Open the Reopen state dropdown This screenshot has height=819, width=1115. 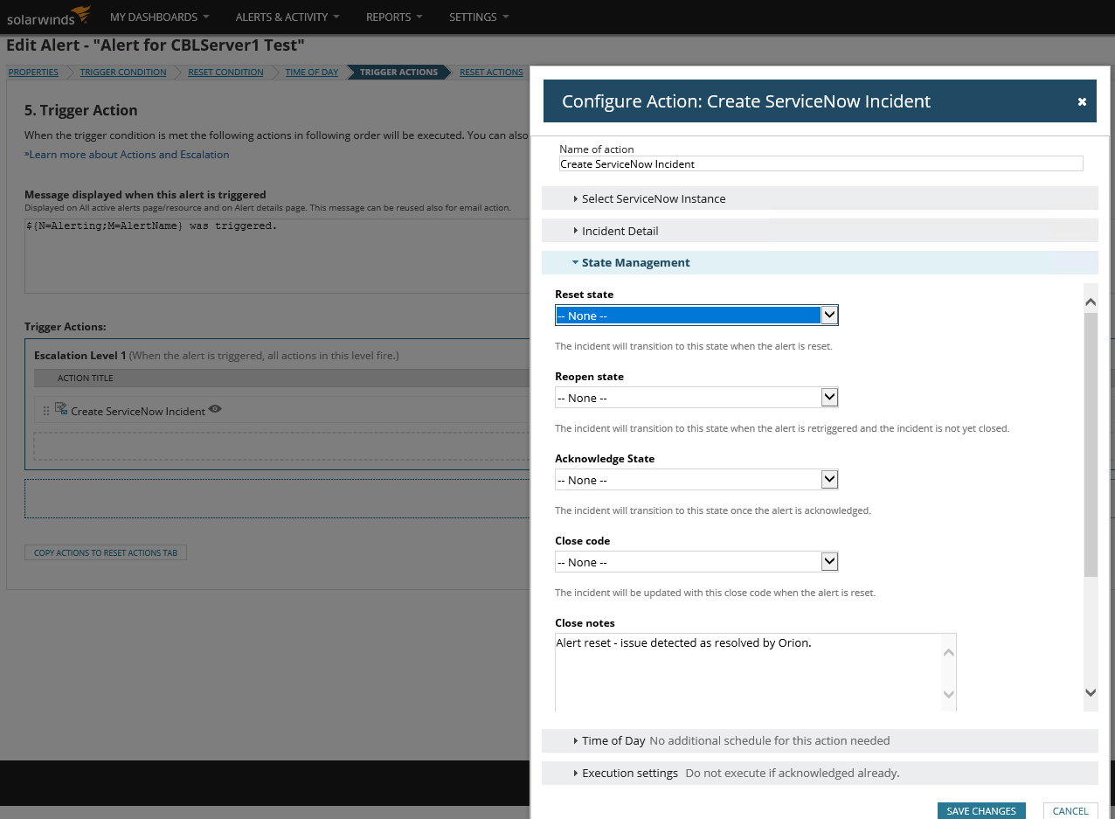(x=697, y=398)
